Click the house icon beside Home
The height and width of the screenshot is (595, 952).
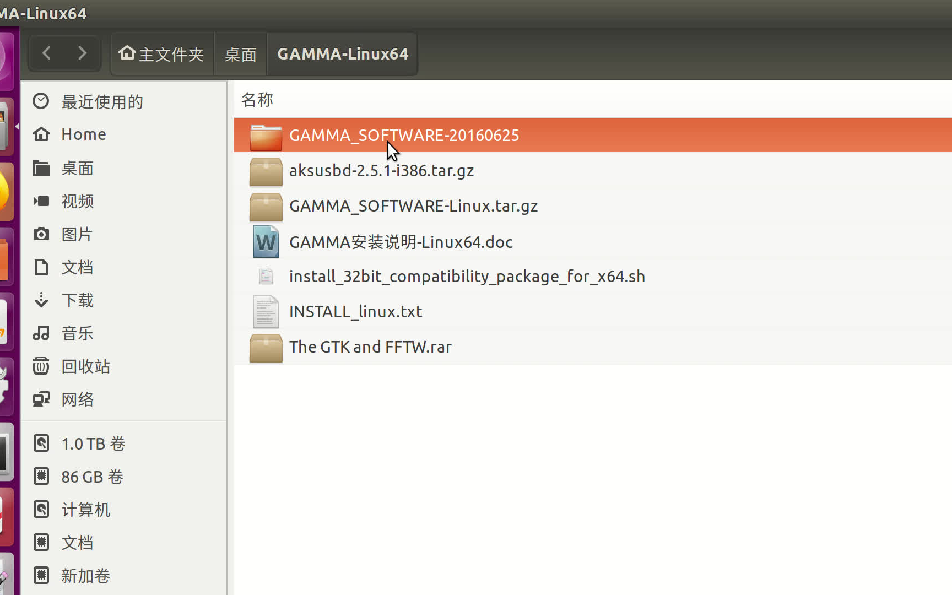click(x=41, y=134)
